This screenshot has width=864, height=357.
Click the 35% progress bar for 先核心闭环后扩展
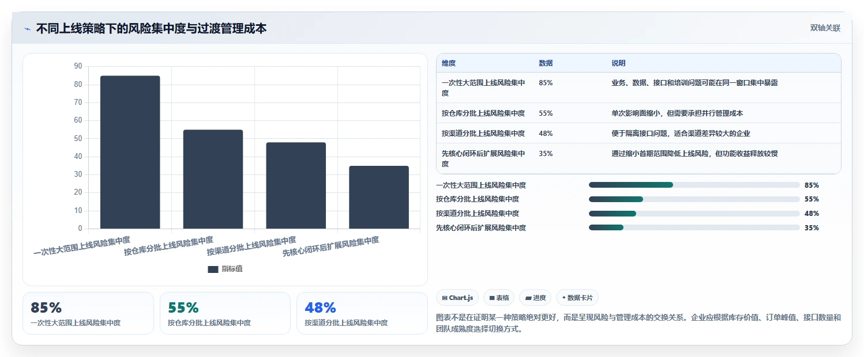(694, 227)
